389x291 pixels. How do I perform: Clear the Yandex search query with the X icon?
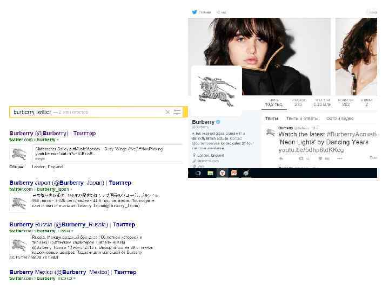coord(167,112)
